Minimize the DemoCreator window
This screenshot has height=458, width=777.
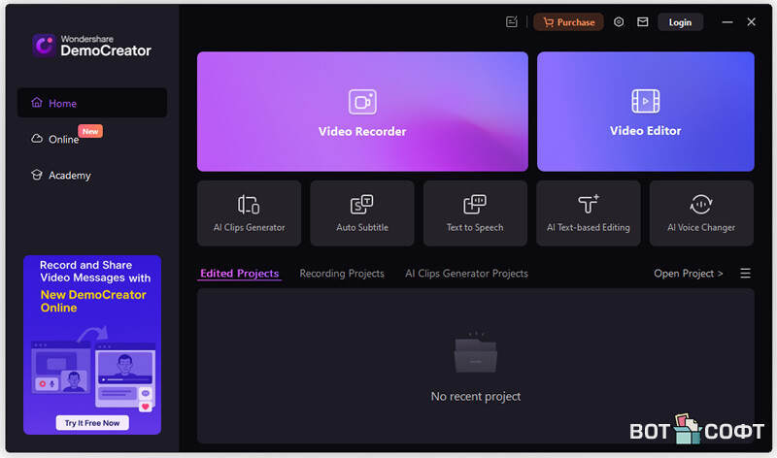pos(726,22)
